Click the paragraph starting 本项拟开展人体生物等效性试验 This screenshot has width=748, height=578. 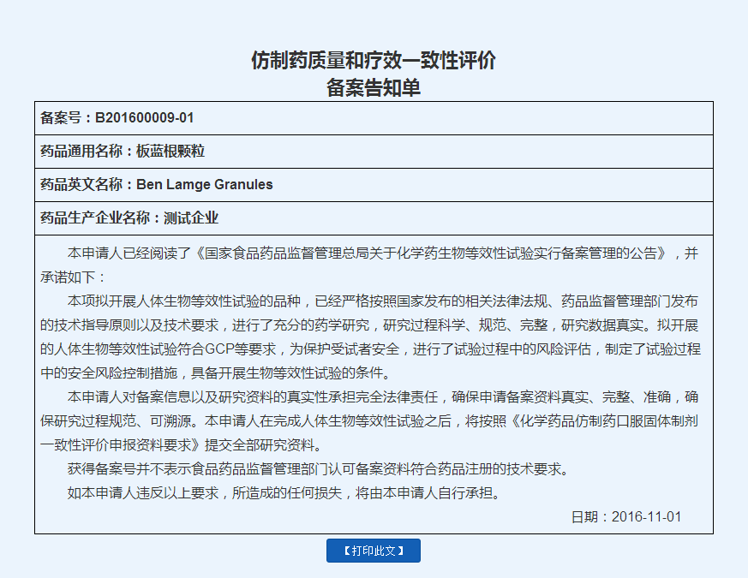pos(370,337)
